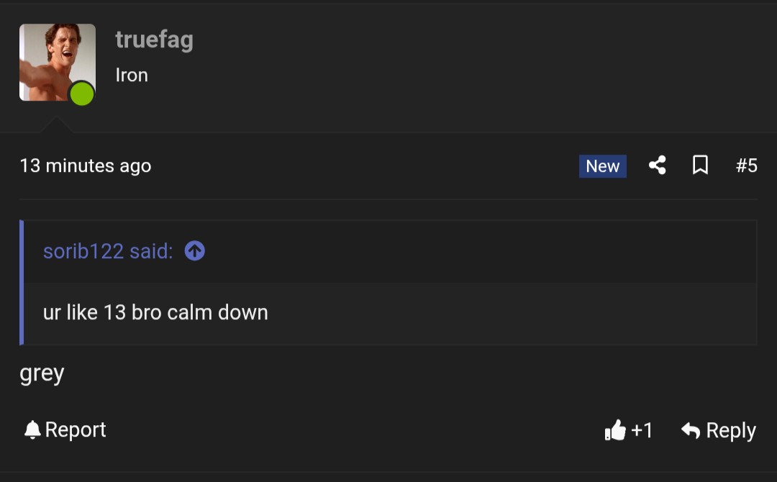Open the post author's username profile link
The image size is (777, 482).
[154, 40]
